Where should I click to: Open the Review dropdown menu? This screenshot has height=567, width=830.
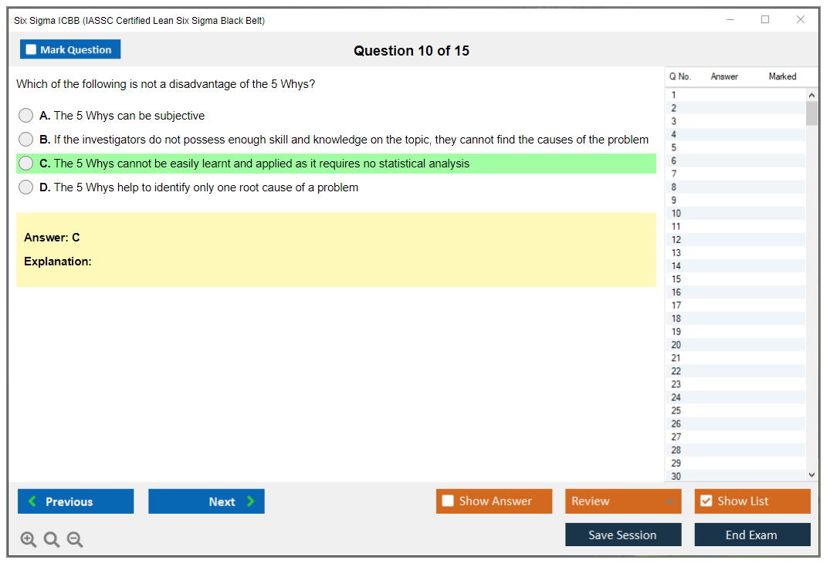click(623, 501)
